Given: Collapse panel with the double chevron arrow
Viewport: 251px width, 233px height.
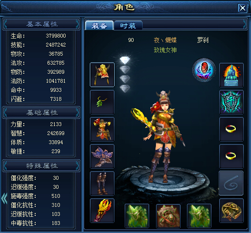Looking at the screenshot, I should 4,199.
